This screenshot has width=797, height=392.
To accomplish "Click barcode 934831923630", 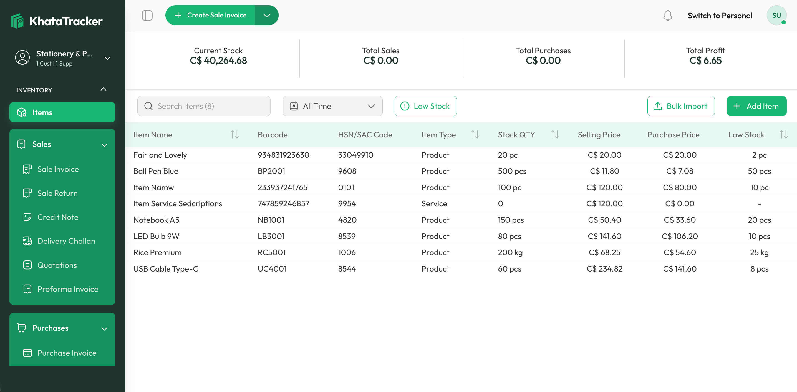I will click(283, 155).
